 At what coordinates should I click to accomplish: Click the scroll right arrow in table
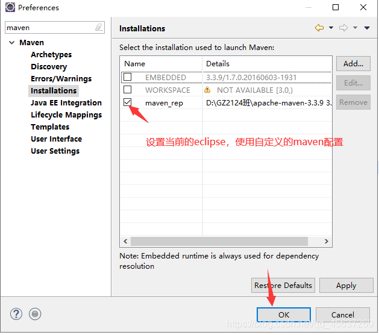click(327, 241)
